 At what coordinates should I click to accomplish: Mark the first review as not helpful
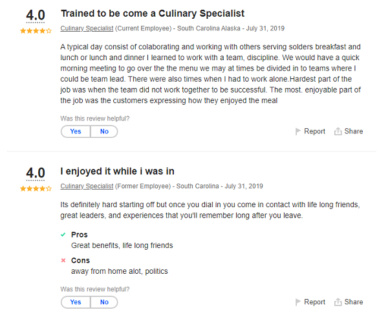104,131
